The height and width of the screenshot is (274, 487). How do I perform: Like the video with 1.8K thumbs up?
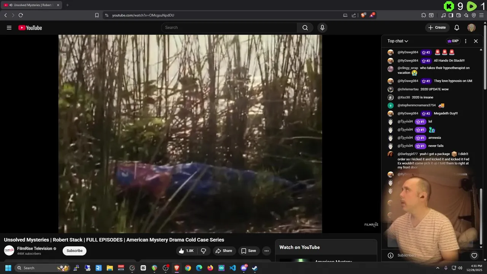pyautogui.click(x=186, y=251)
